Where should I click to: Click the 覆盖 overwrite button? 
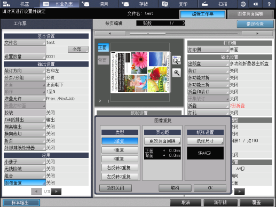pos(257,203)
